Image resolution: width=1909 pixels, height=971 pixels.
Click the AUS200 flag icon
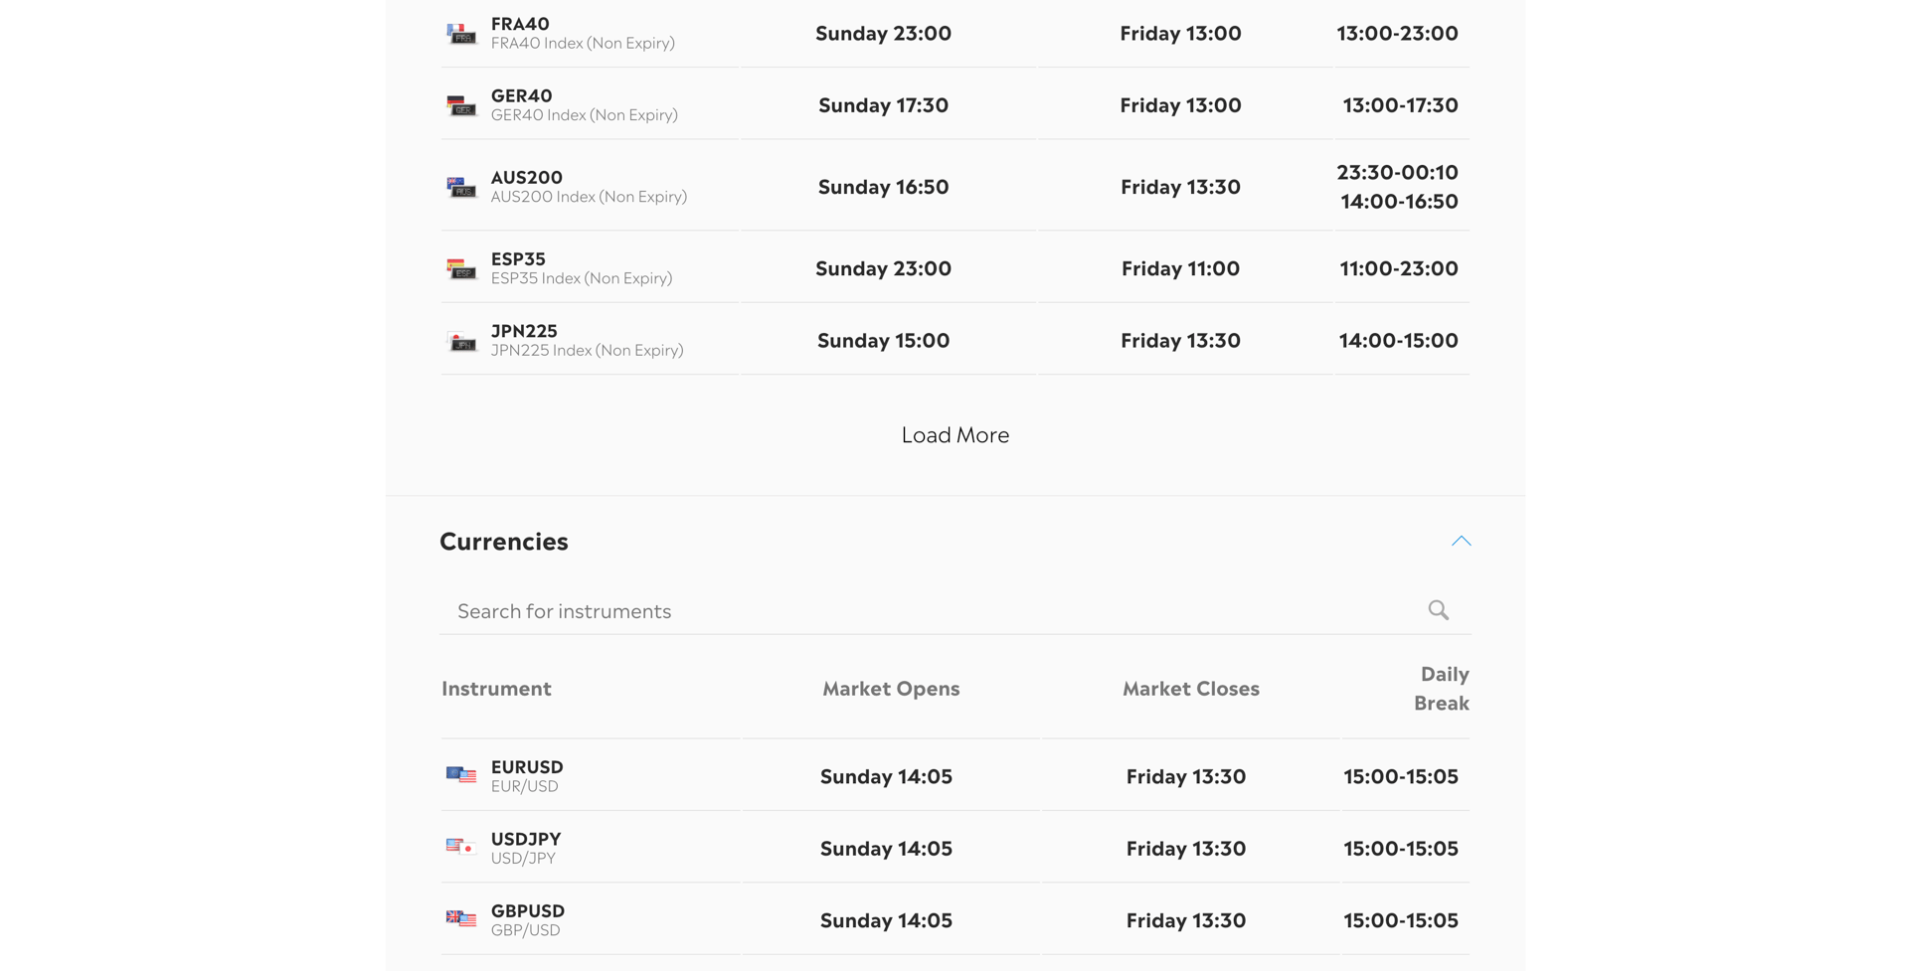(x=461, y=187)
